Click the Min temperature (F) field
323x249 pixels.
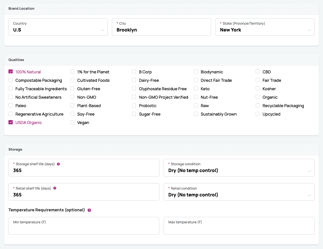[84, 226]
